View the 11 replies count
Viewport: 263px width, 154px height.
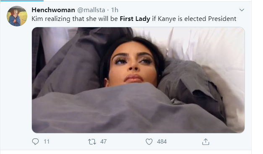pos(47,141)
